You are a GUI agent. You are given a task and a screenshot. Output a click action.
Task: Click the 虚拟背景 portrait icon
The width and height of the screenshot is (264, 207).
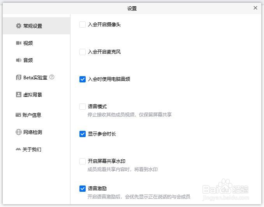point(18,95)
